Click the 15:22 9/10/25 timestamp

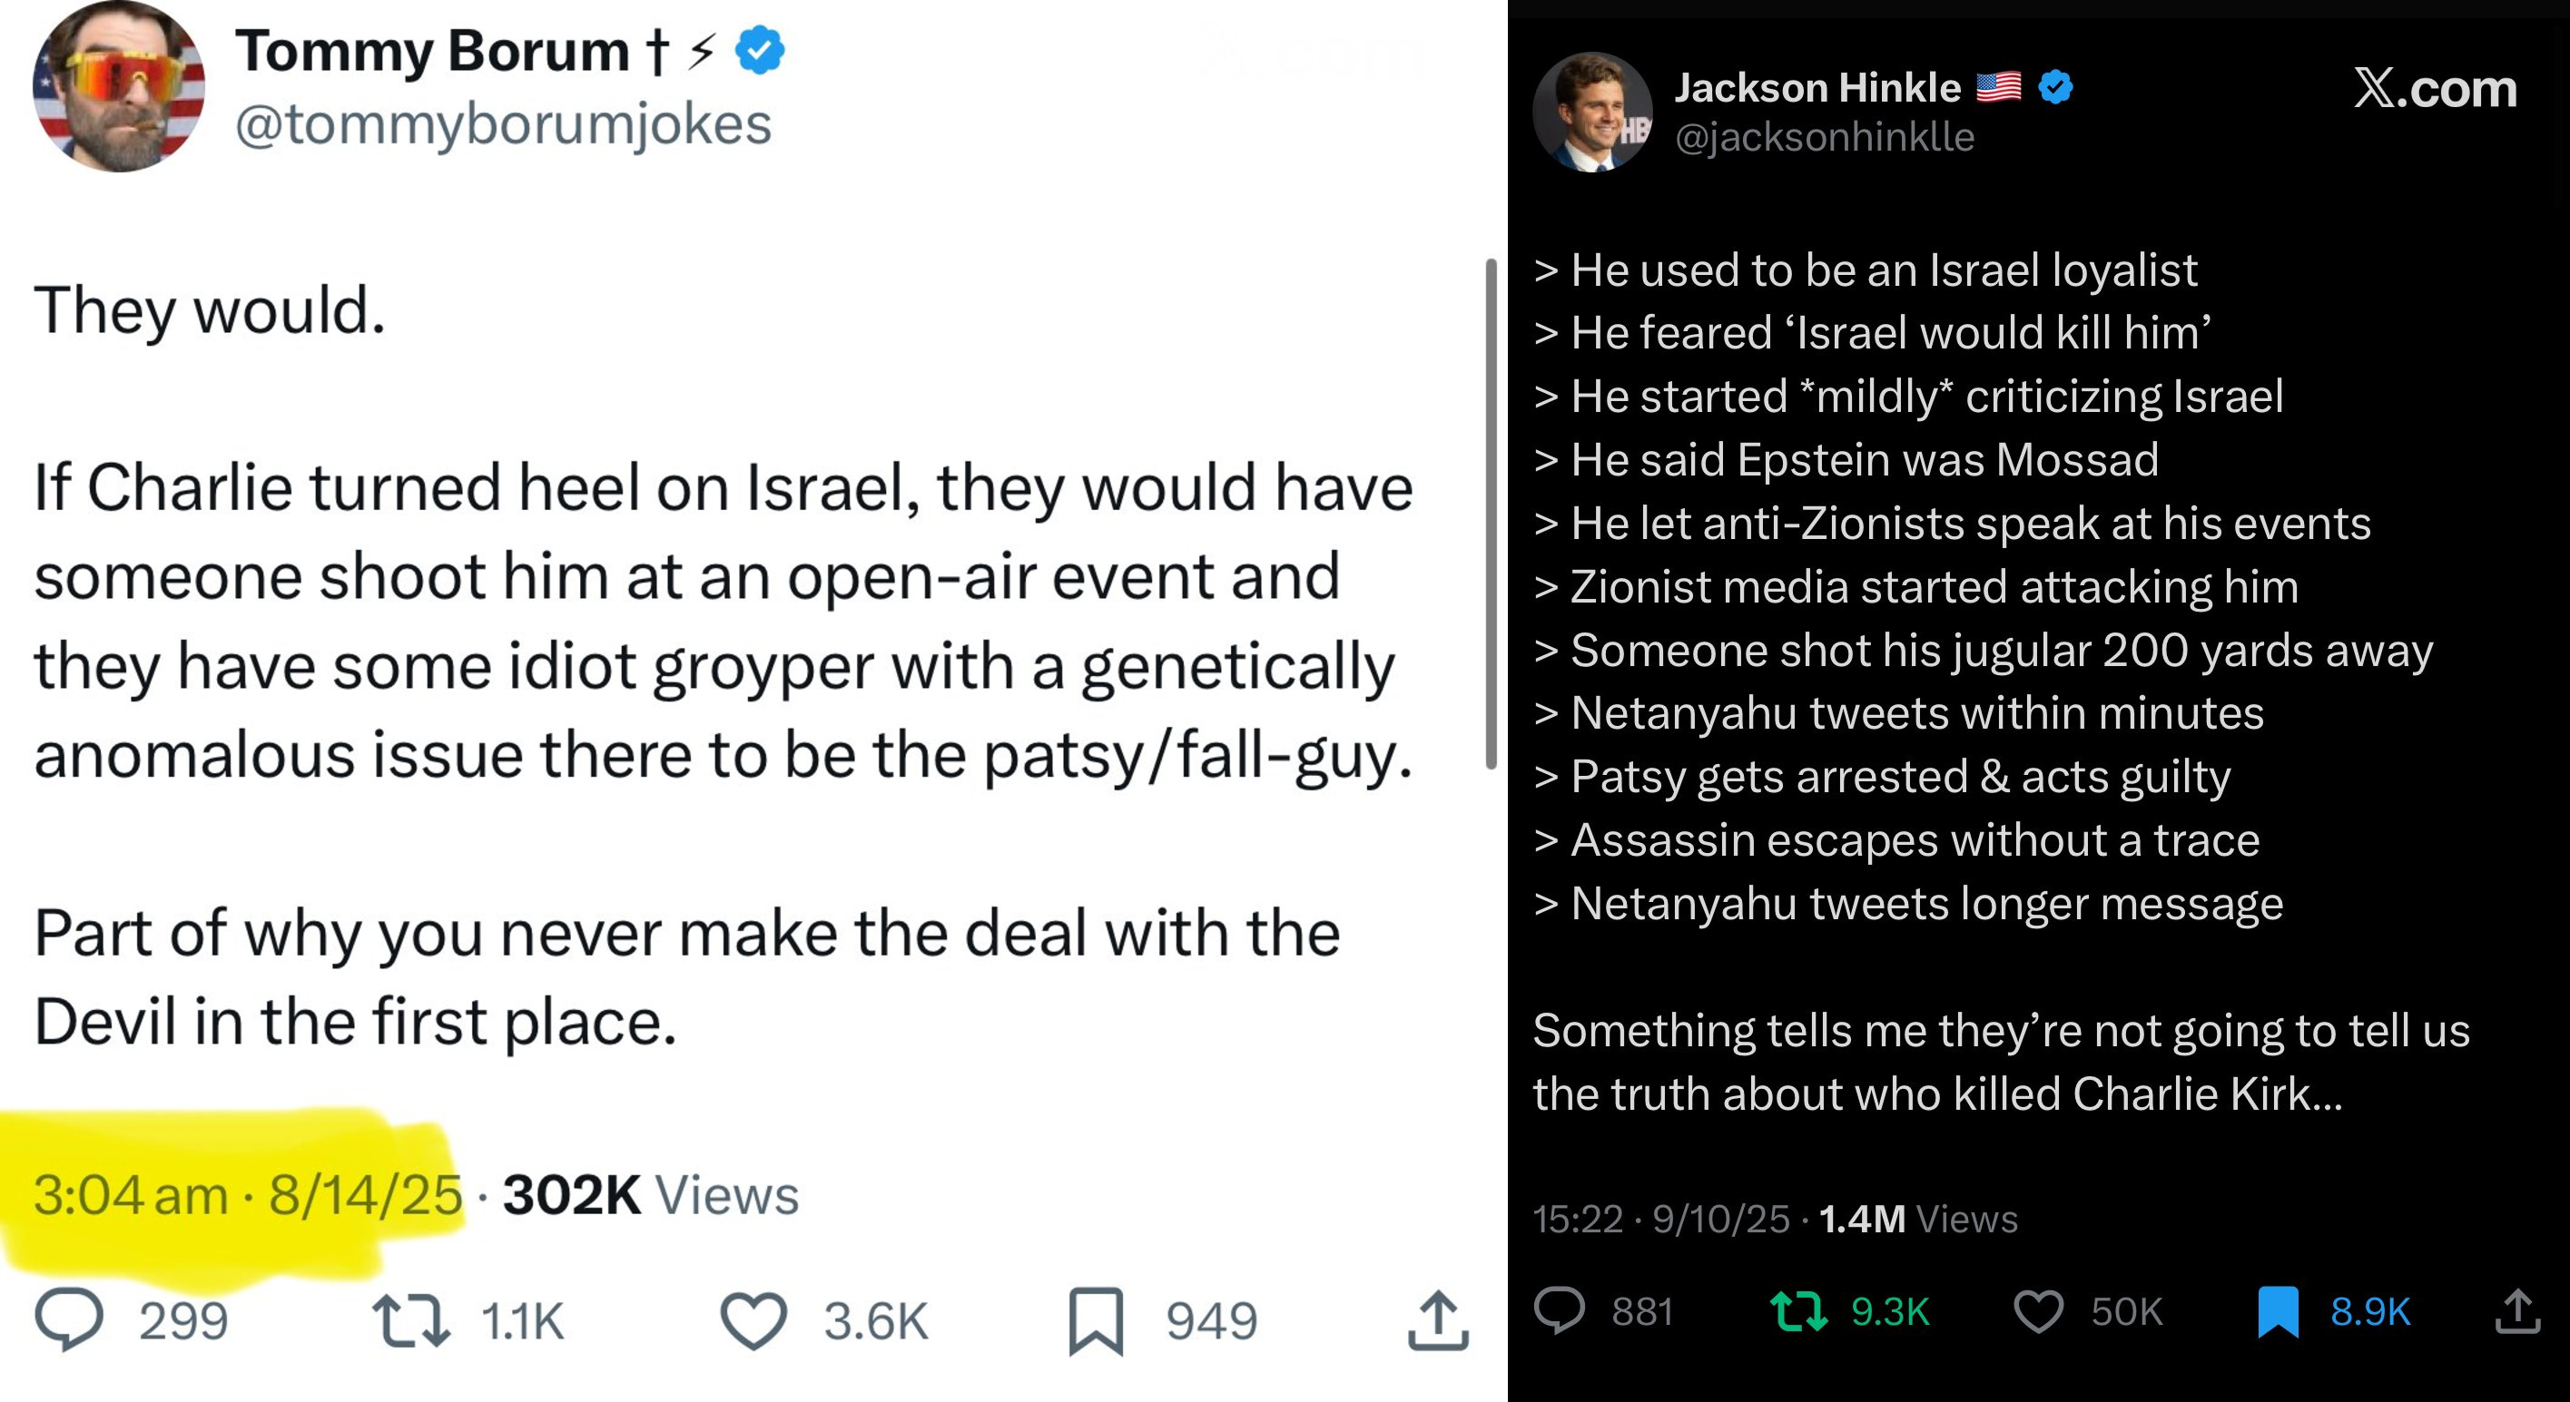click(x=1661, y=1219)
